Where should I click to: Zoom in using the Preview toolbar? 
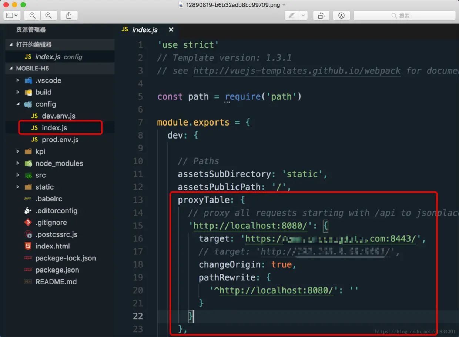(x=48, y=15)
